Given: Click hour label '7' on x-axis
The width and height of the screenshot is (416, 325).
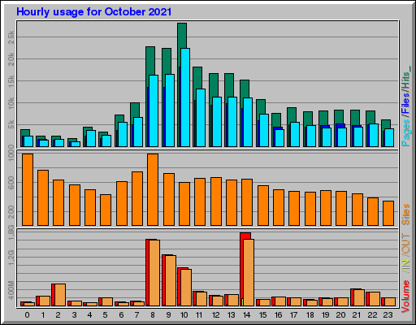Looking at the screenshot, I should pyautogui.click(x=136, y=315).
